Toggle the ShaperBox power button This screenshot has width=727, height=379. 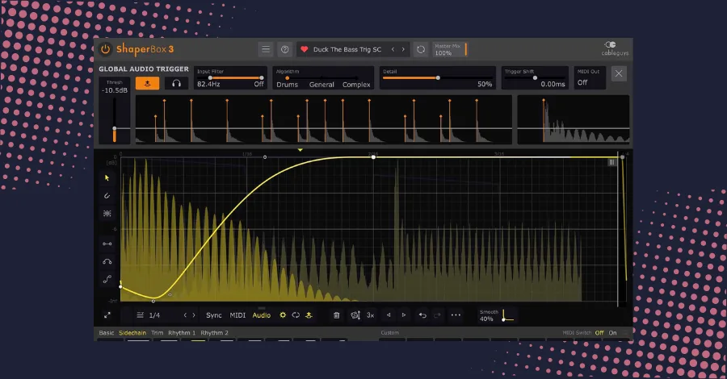point(105,49)
